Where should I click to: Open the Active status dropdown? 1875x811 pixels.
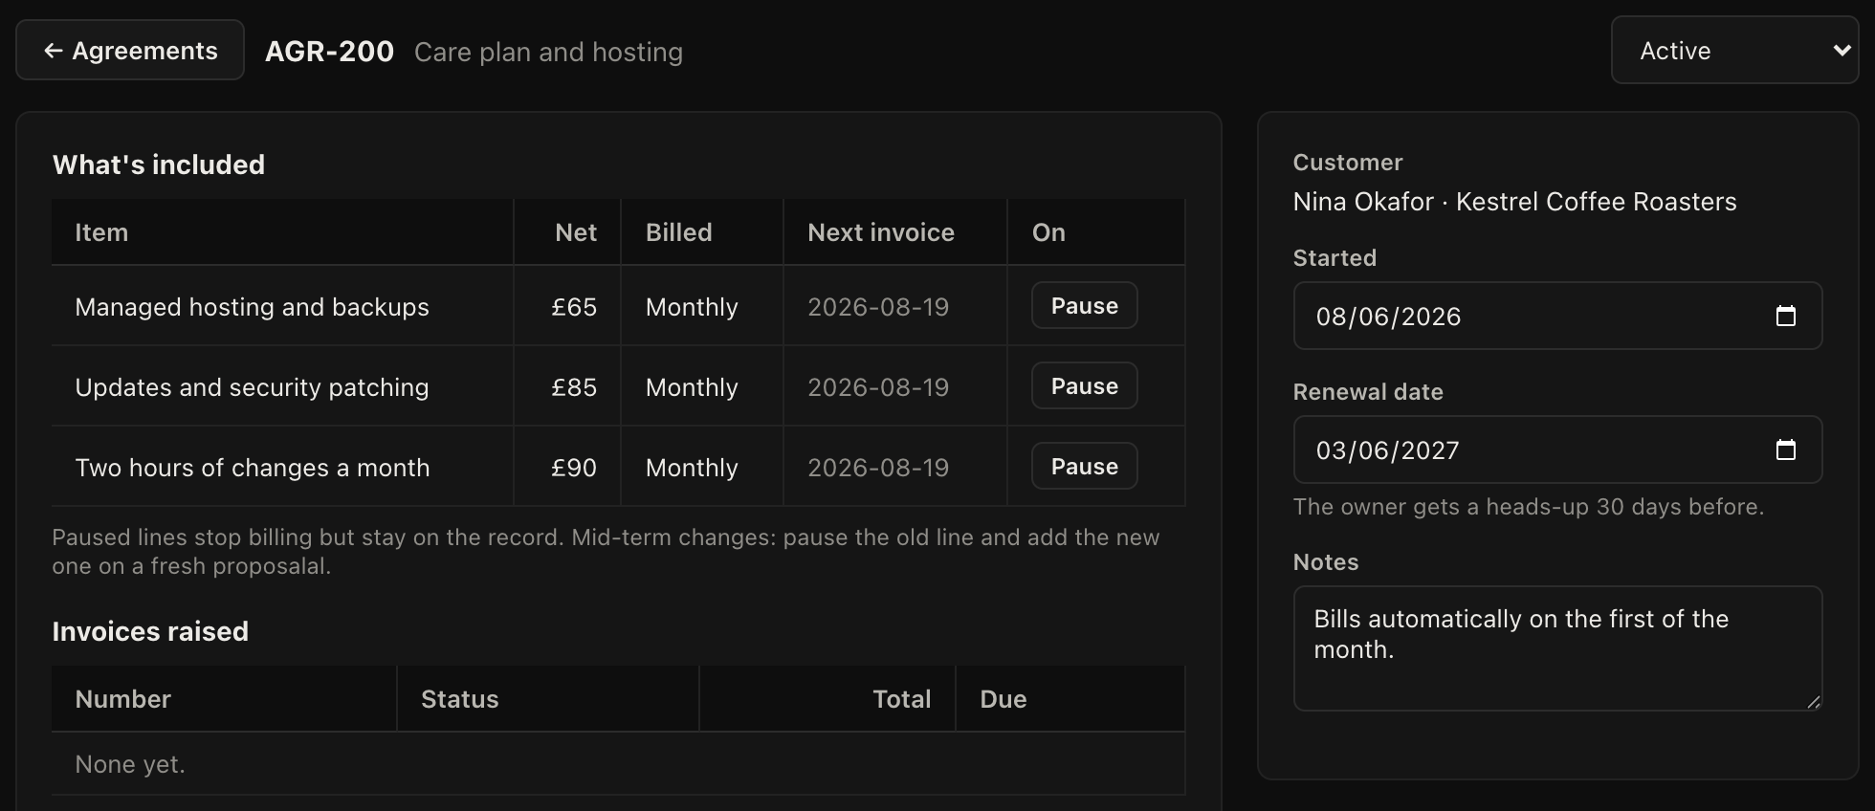pos(1734,51)
